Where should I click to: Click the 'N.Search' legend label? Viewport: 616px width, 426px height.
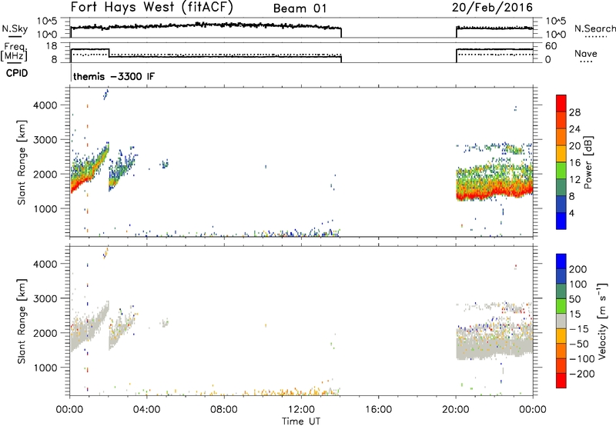tap(595, 28)
